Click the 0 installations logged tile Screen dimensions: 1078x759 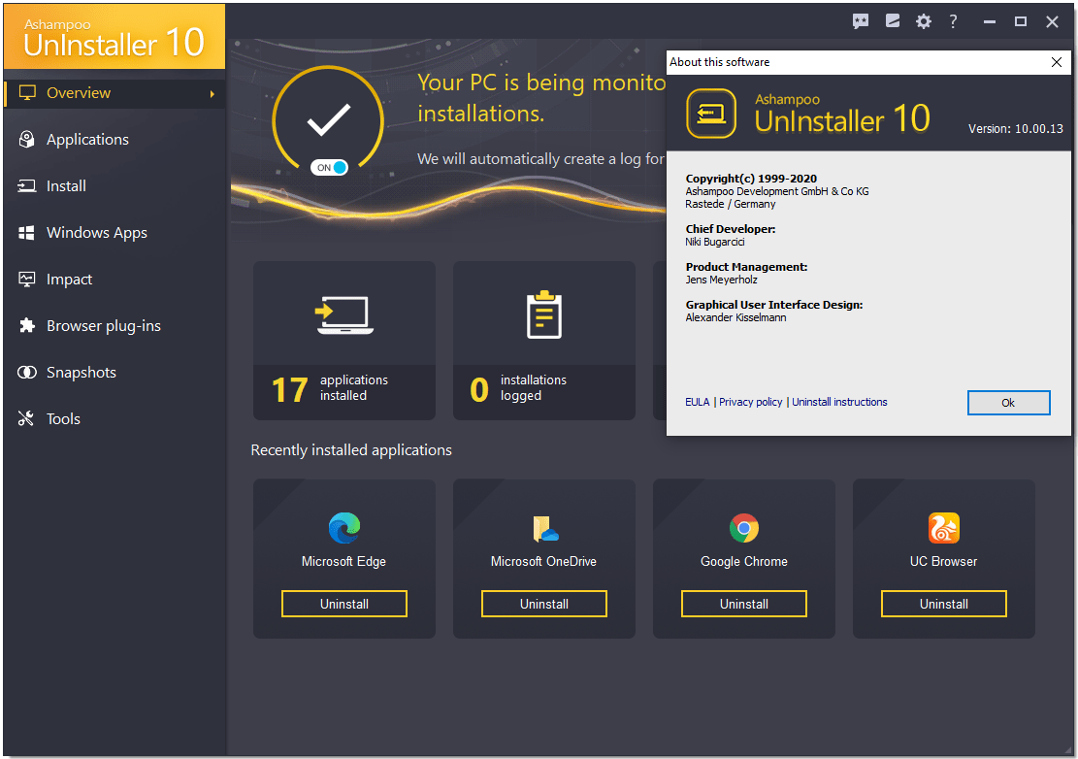[543, 341]
